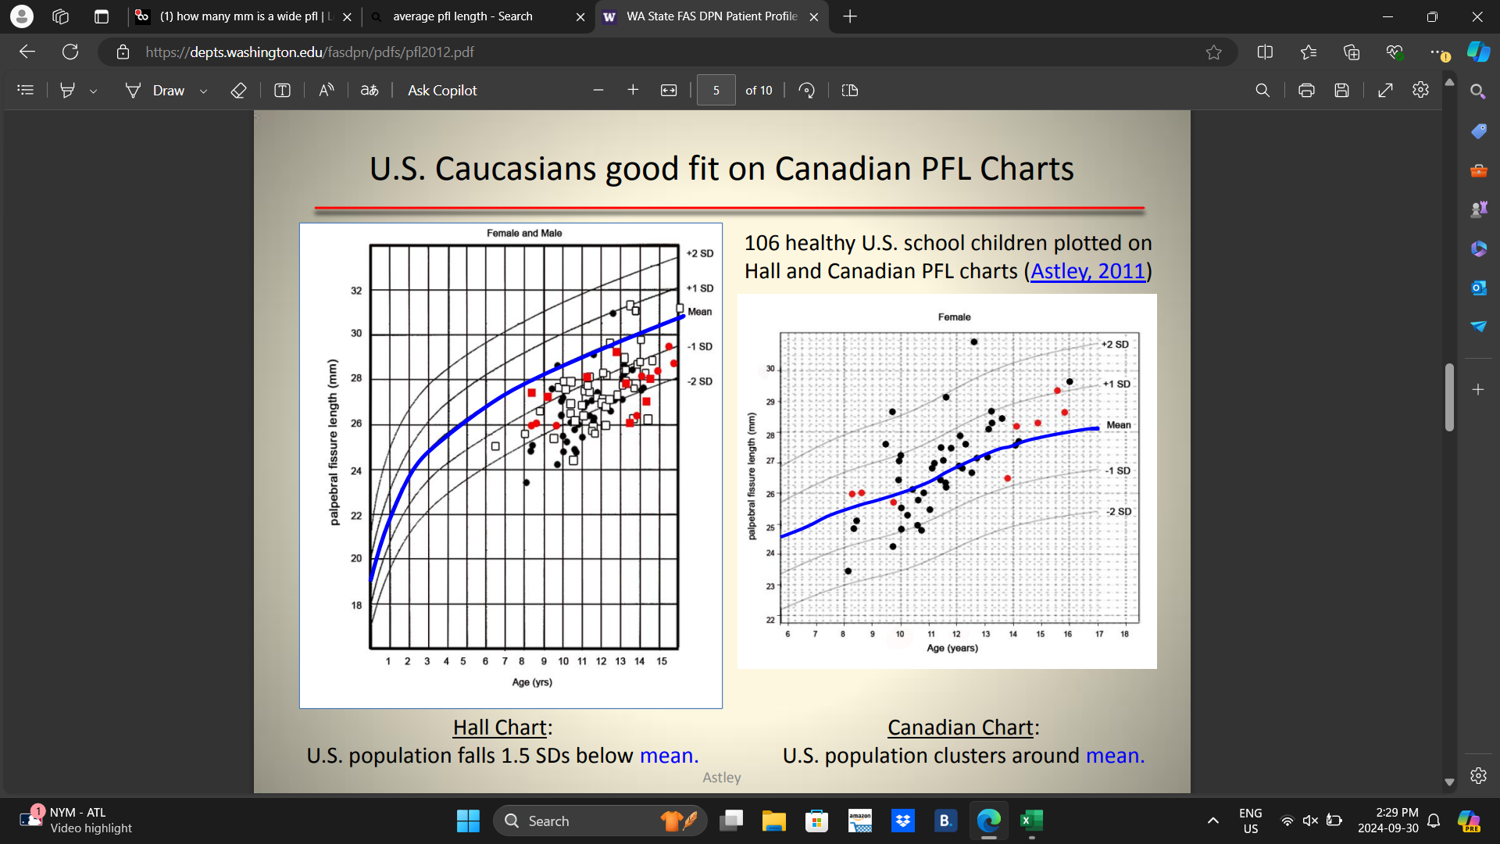1500x844 pixels.
Task: Add a text annotation with the text tool
Action: pyautogui.click(x=281, y=90)
